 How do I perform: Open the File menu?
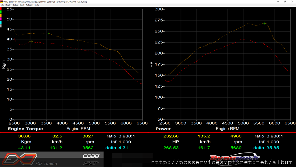click(2, 5)
